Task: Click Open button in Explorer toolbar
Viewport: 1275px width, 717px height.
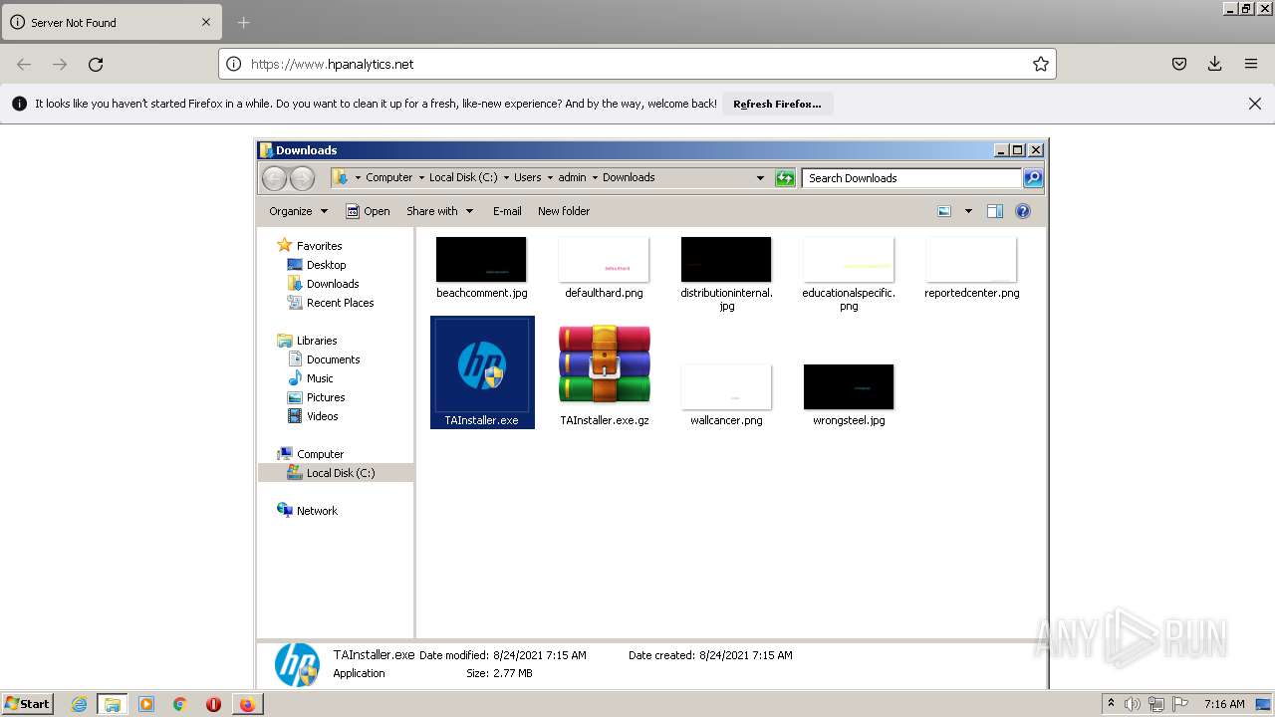Action: coord(368,211)
